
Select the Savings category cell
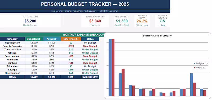click(12, 70)
